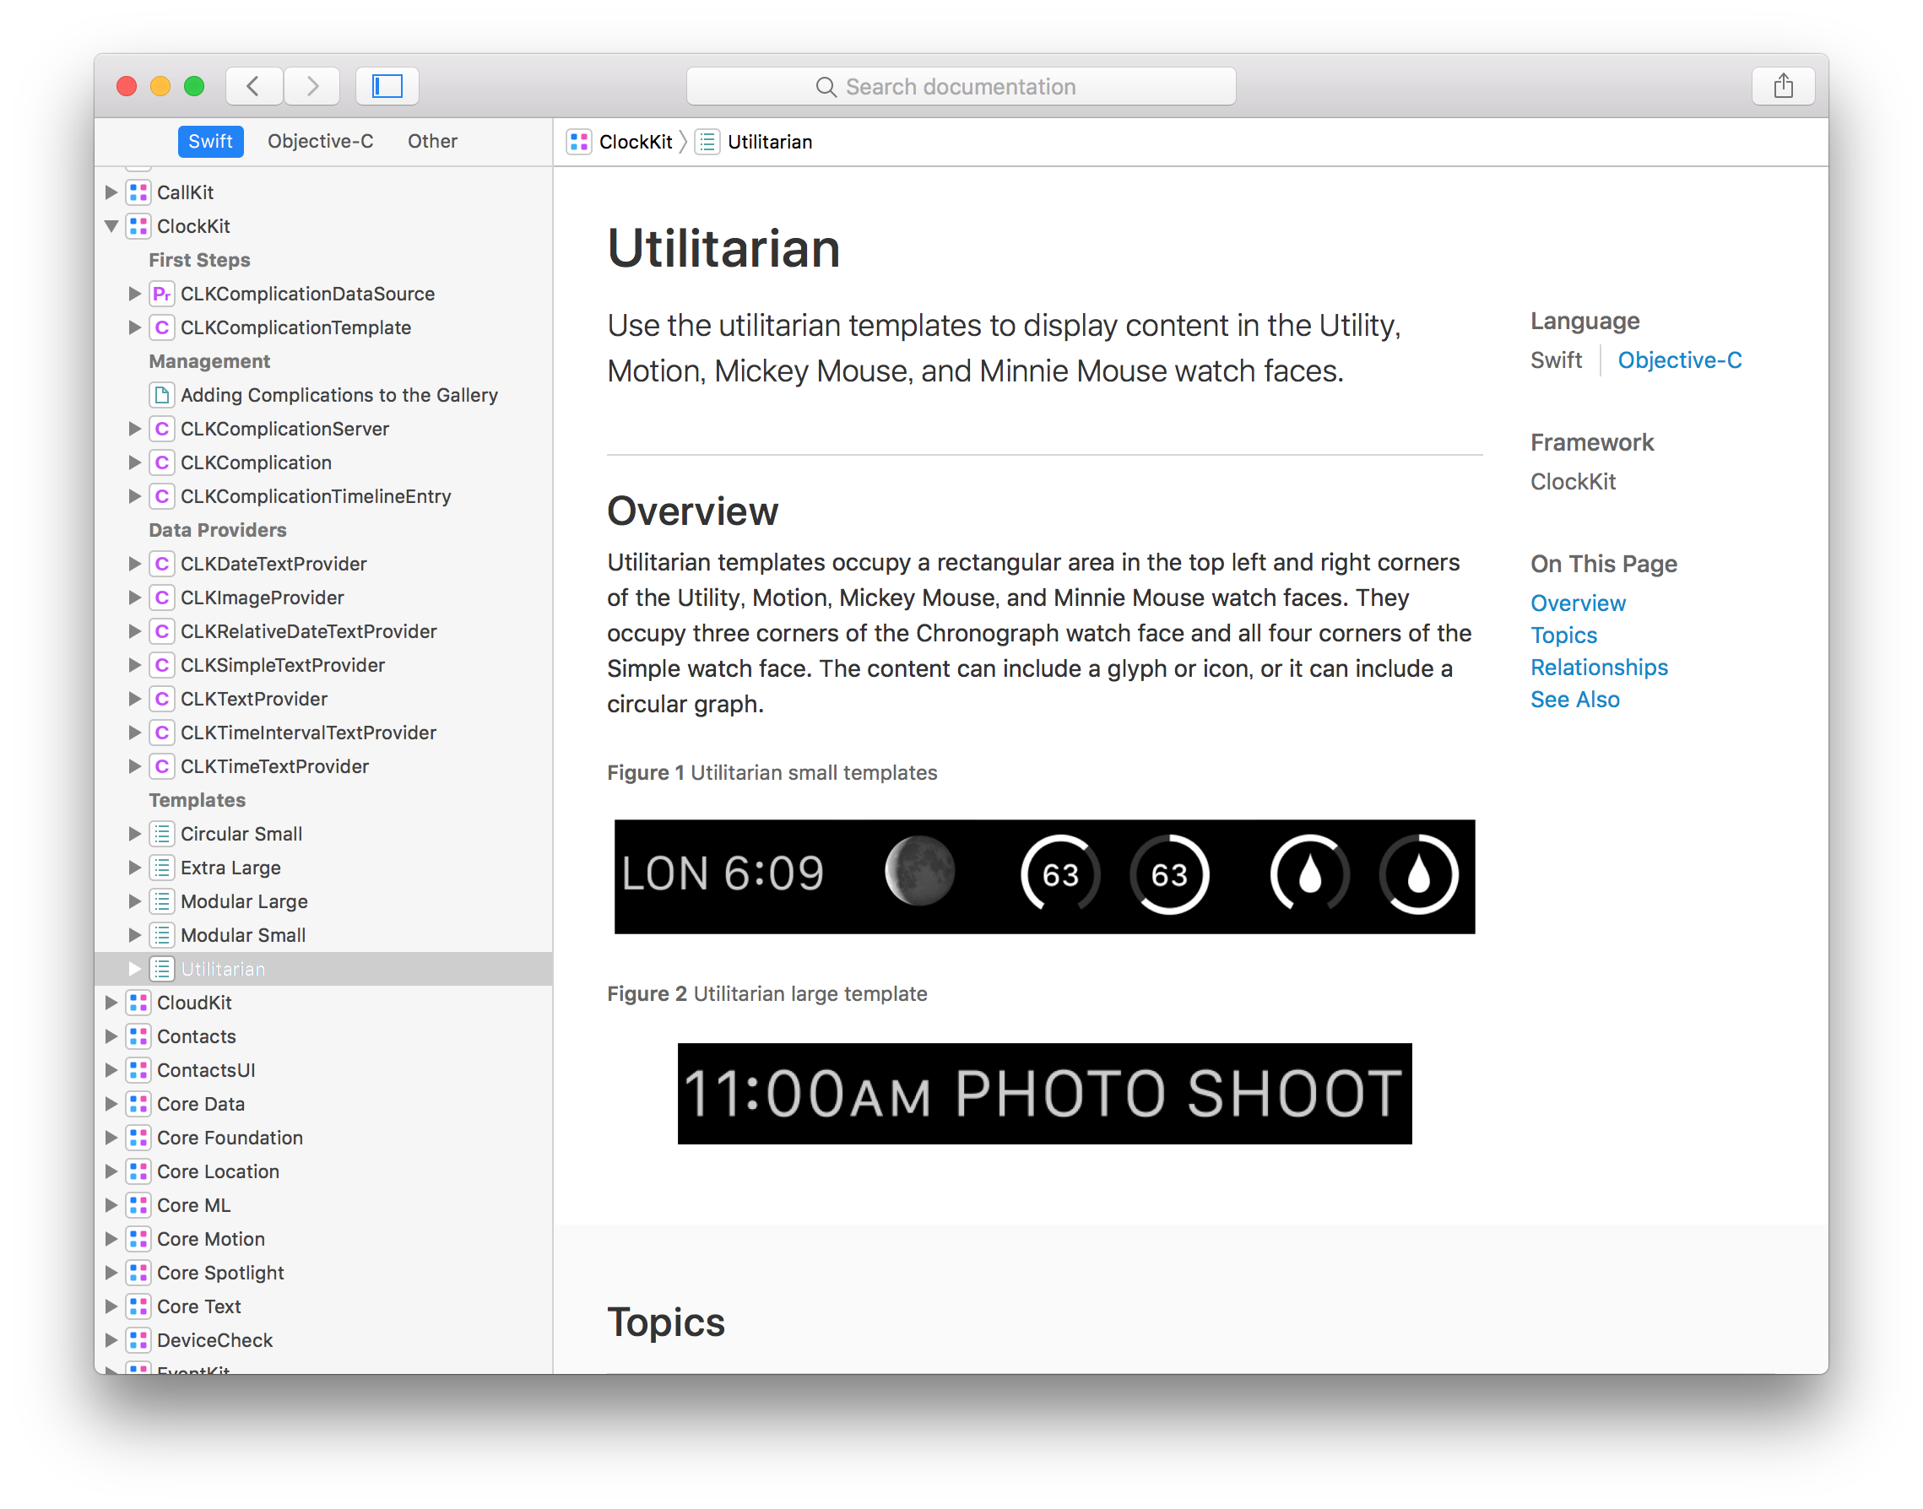Select the Objective-C language filter tab
This screenshot has height=1509, width=1923.
[320, 141]
